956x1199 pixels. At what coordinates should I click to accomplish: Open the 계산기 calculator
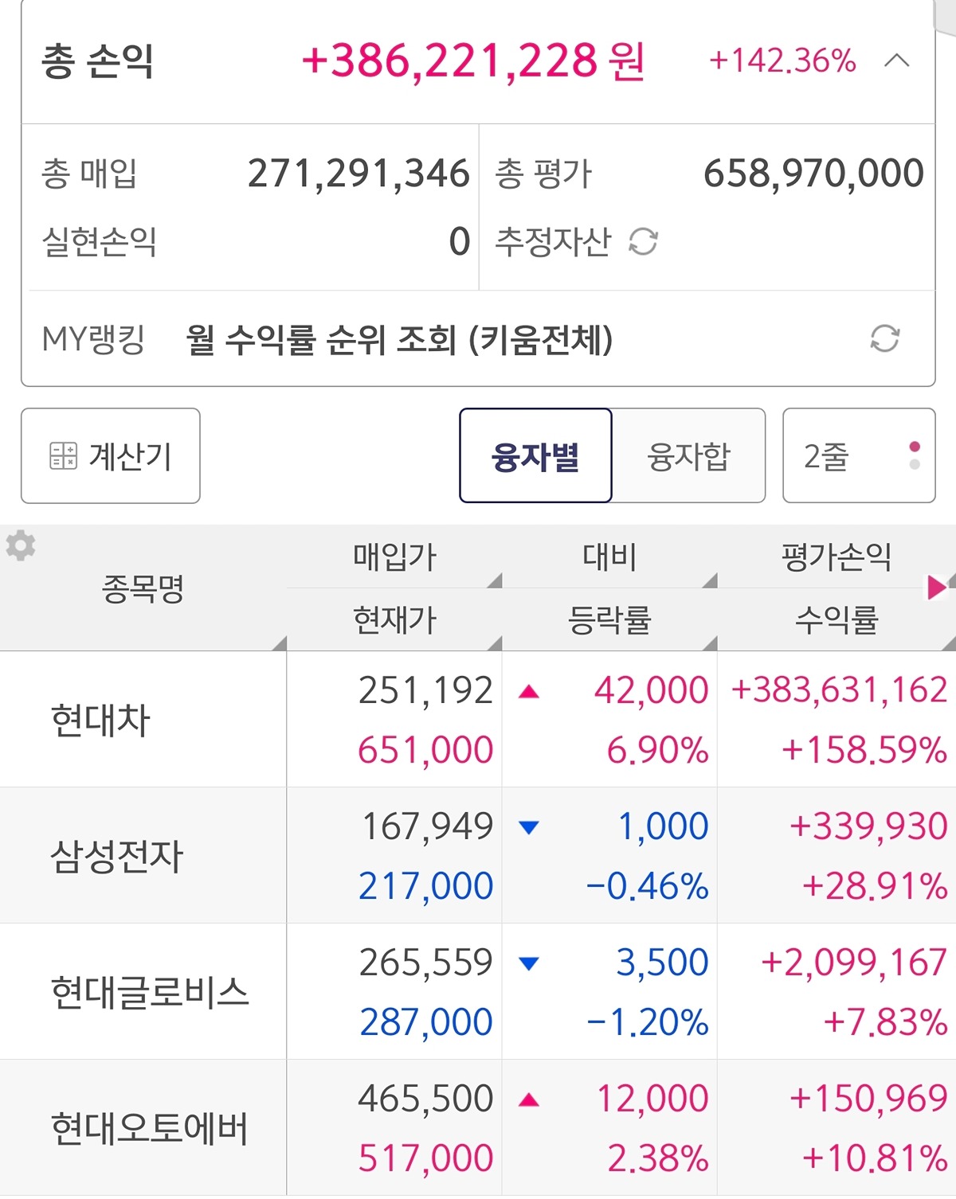[x=111, y=456]
